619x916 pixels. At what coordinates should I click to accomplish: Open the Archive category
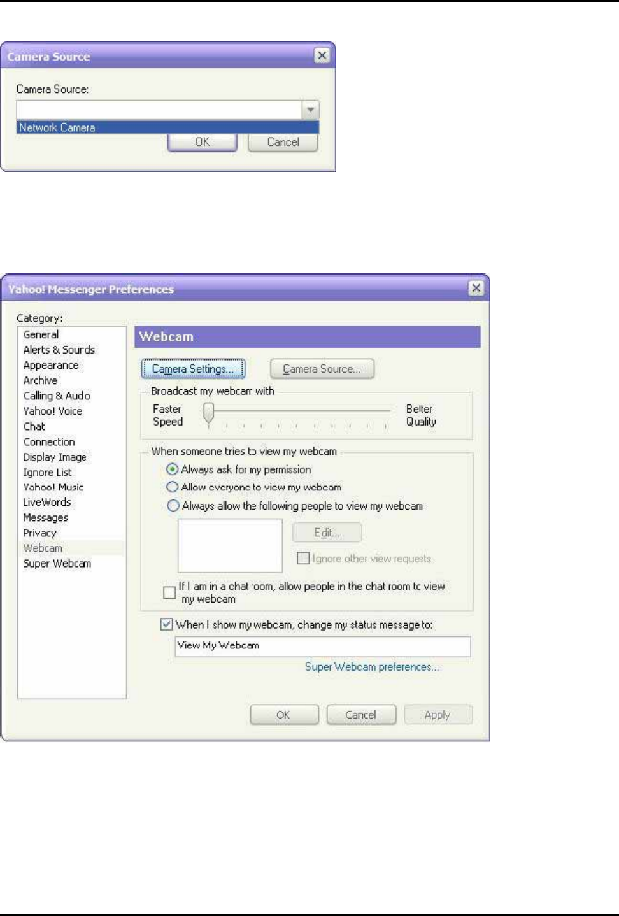point(40,380)
